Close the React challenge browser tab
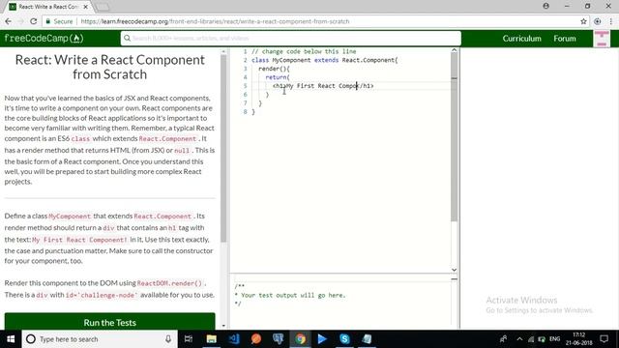 (x=86, y=7)
